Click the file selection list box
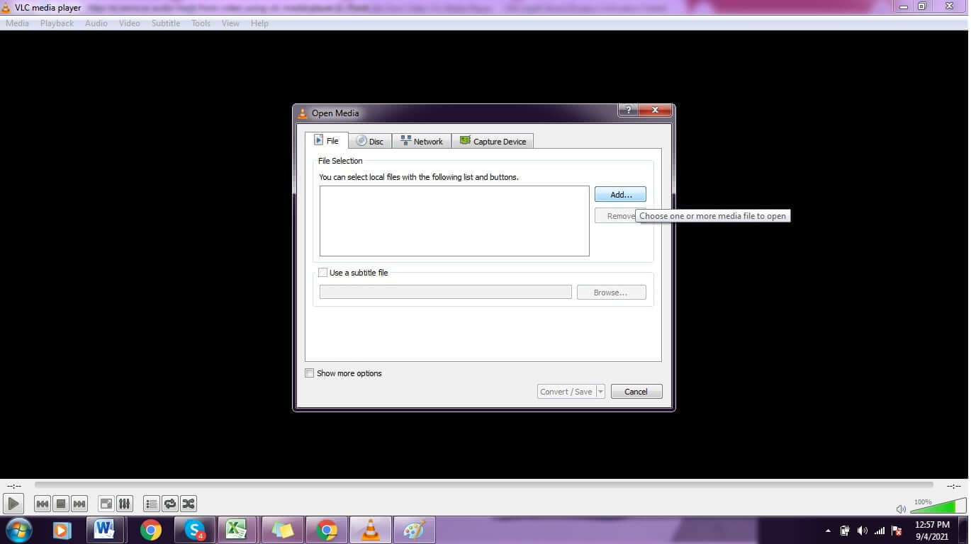Screen dimensions: 971x544 pyautogui.click(x=454, y=221)
